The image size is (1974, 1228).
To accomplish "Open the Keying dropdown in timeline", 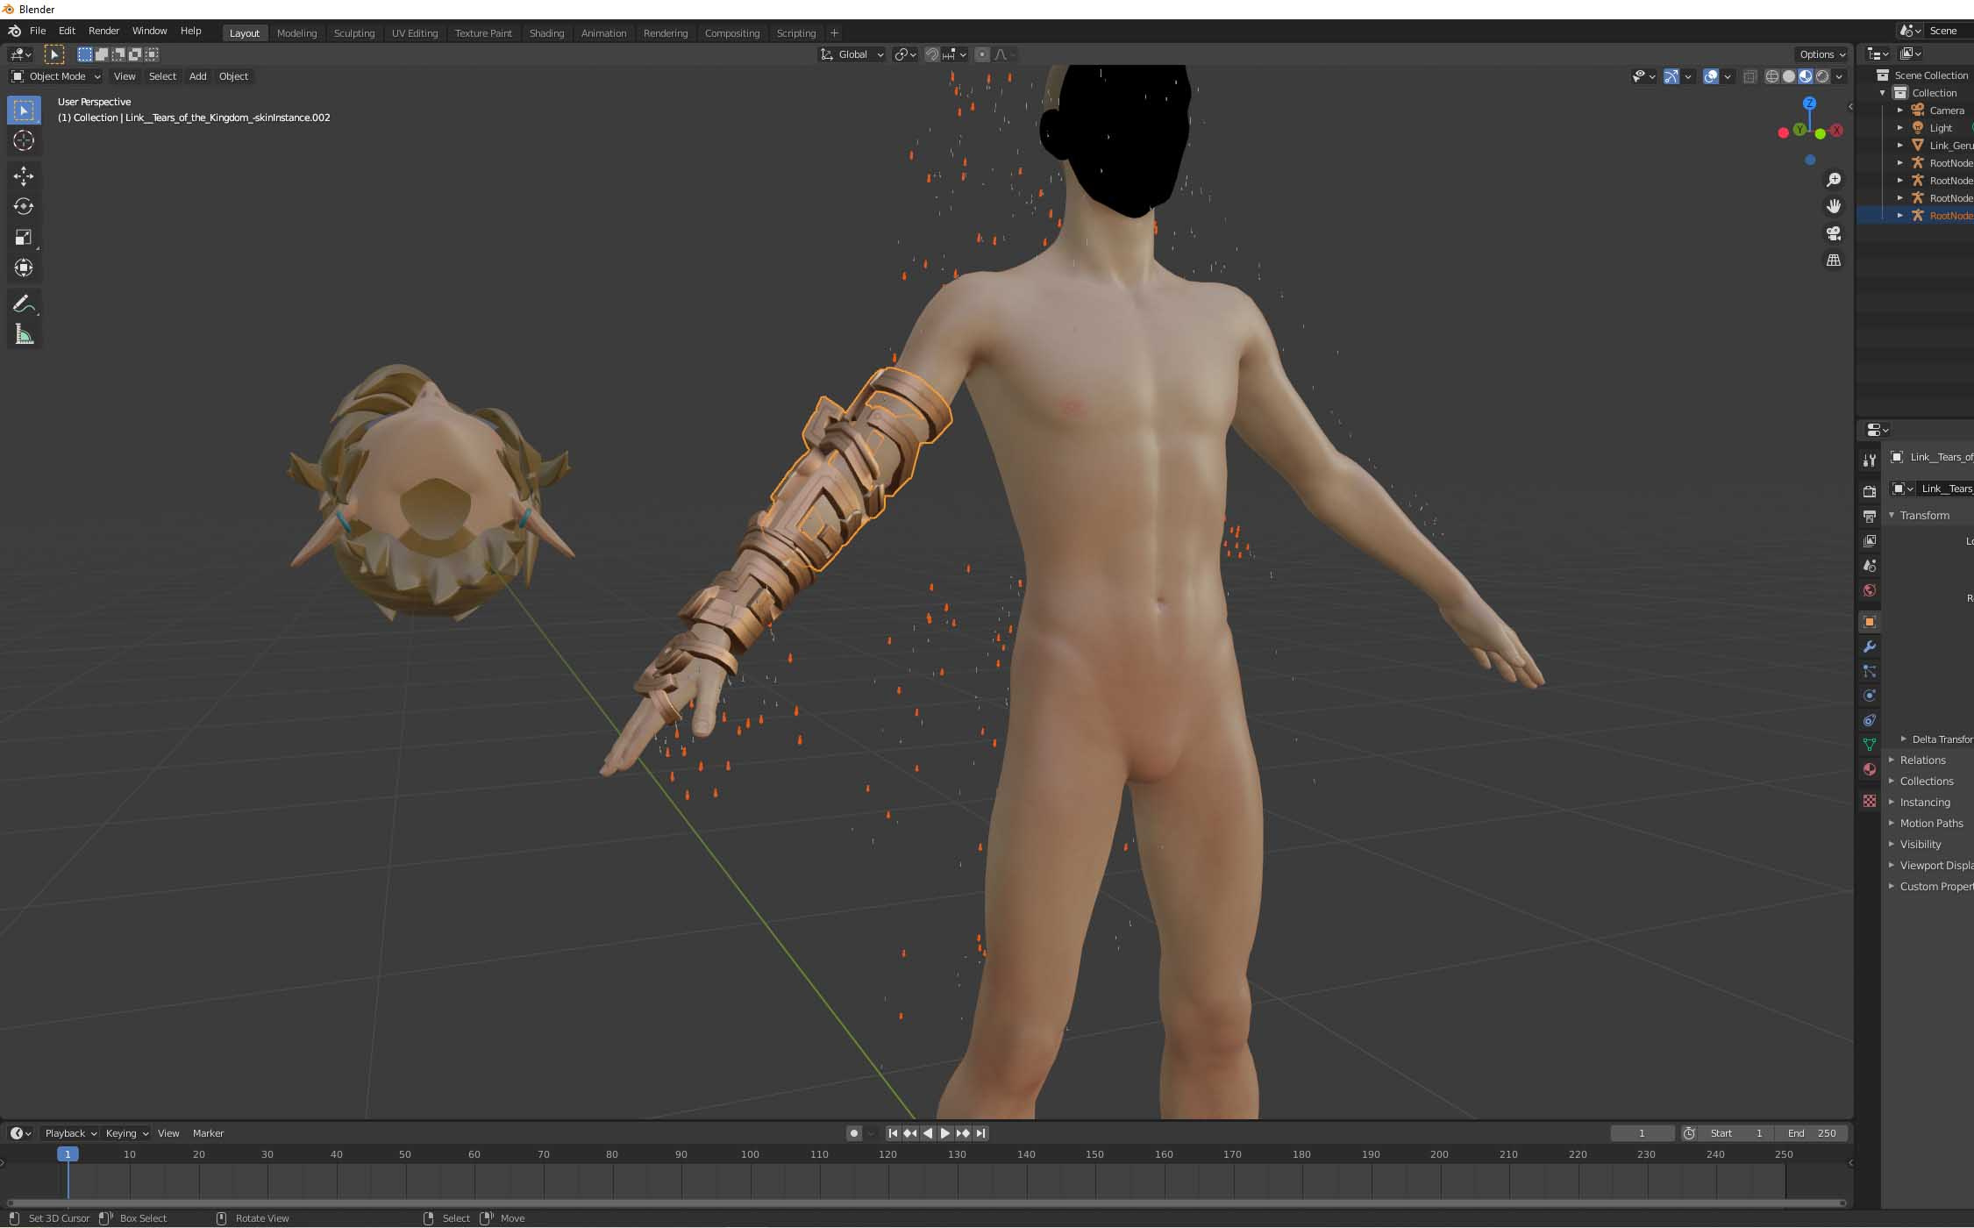I will 127,1133.
